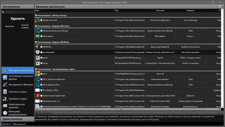Enable the AdobeGCInvoker-1.0 checkbox
Viewport: 225px width, 127px height.
[41, 101]
